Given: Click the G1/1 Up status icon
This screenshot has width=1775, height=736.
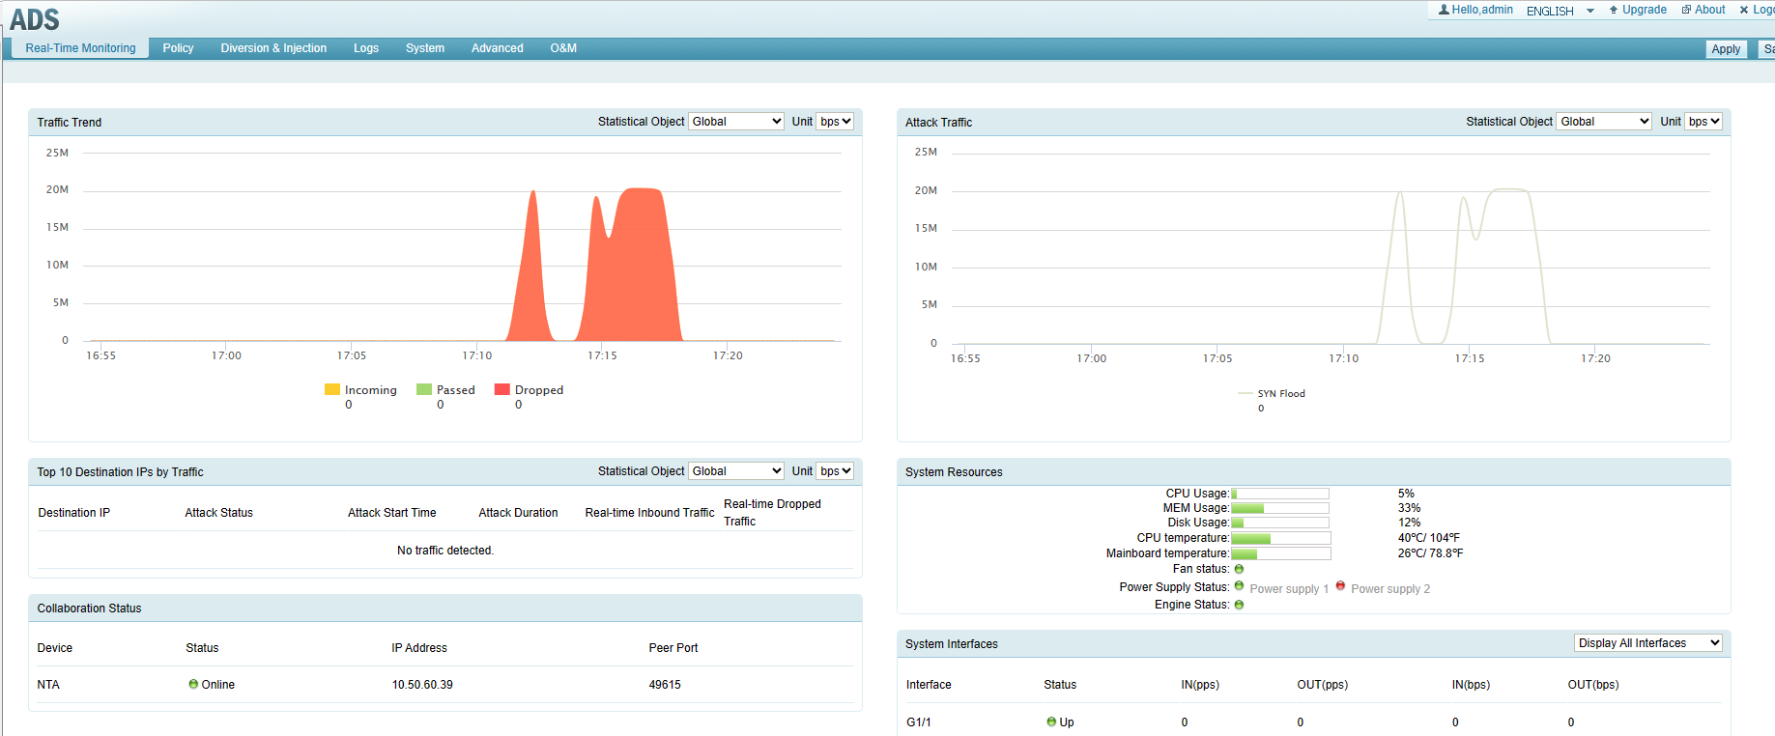Looking at the screenshot, I should pyautogui.click(x=1051, y=722).
